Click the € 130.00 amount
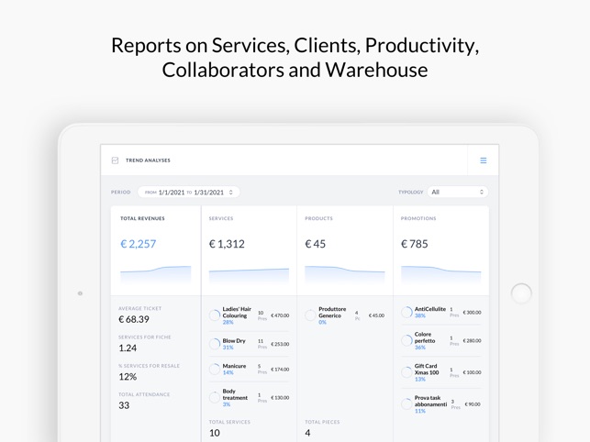 coord(280,398)
